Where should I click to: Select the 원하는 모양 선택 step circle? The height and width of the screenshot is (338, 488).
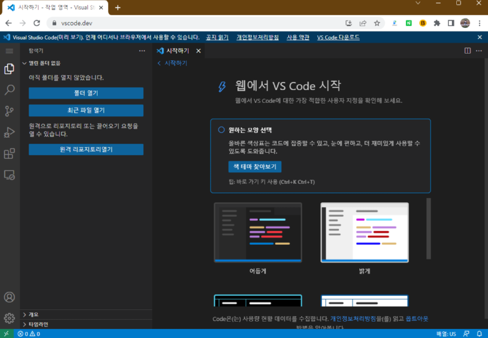(221, 130)
